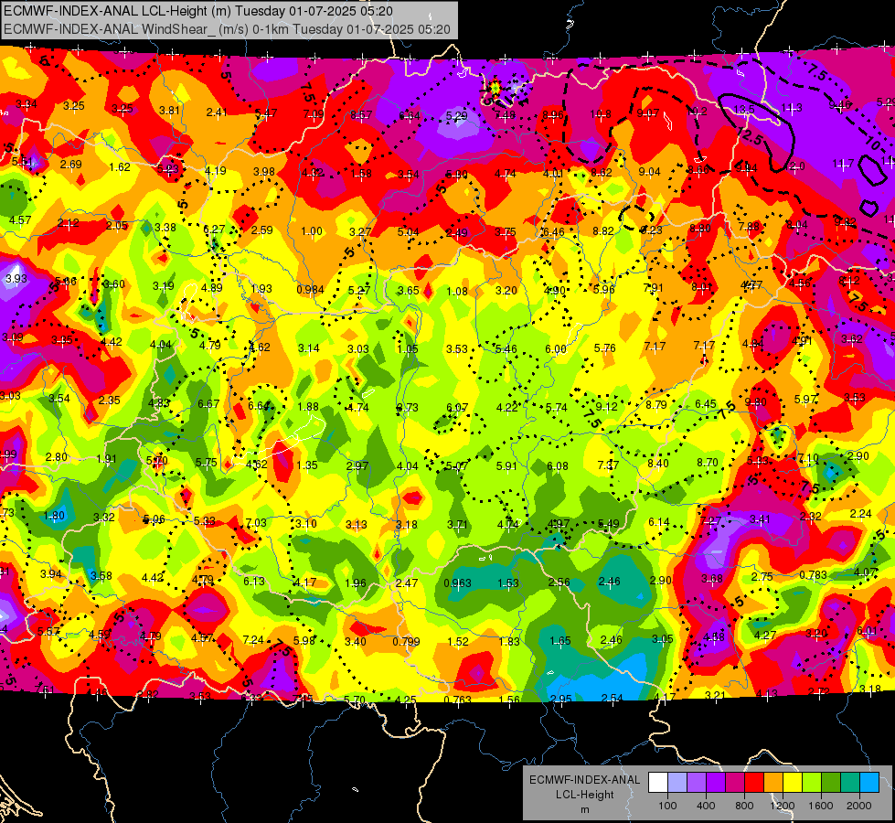The height and width of the screenshot is (823, 895).
Task: Click the grid value 3.38
Action: tap(165, 228)
